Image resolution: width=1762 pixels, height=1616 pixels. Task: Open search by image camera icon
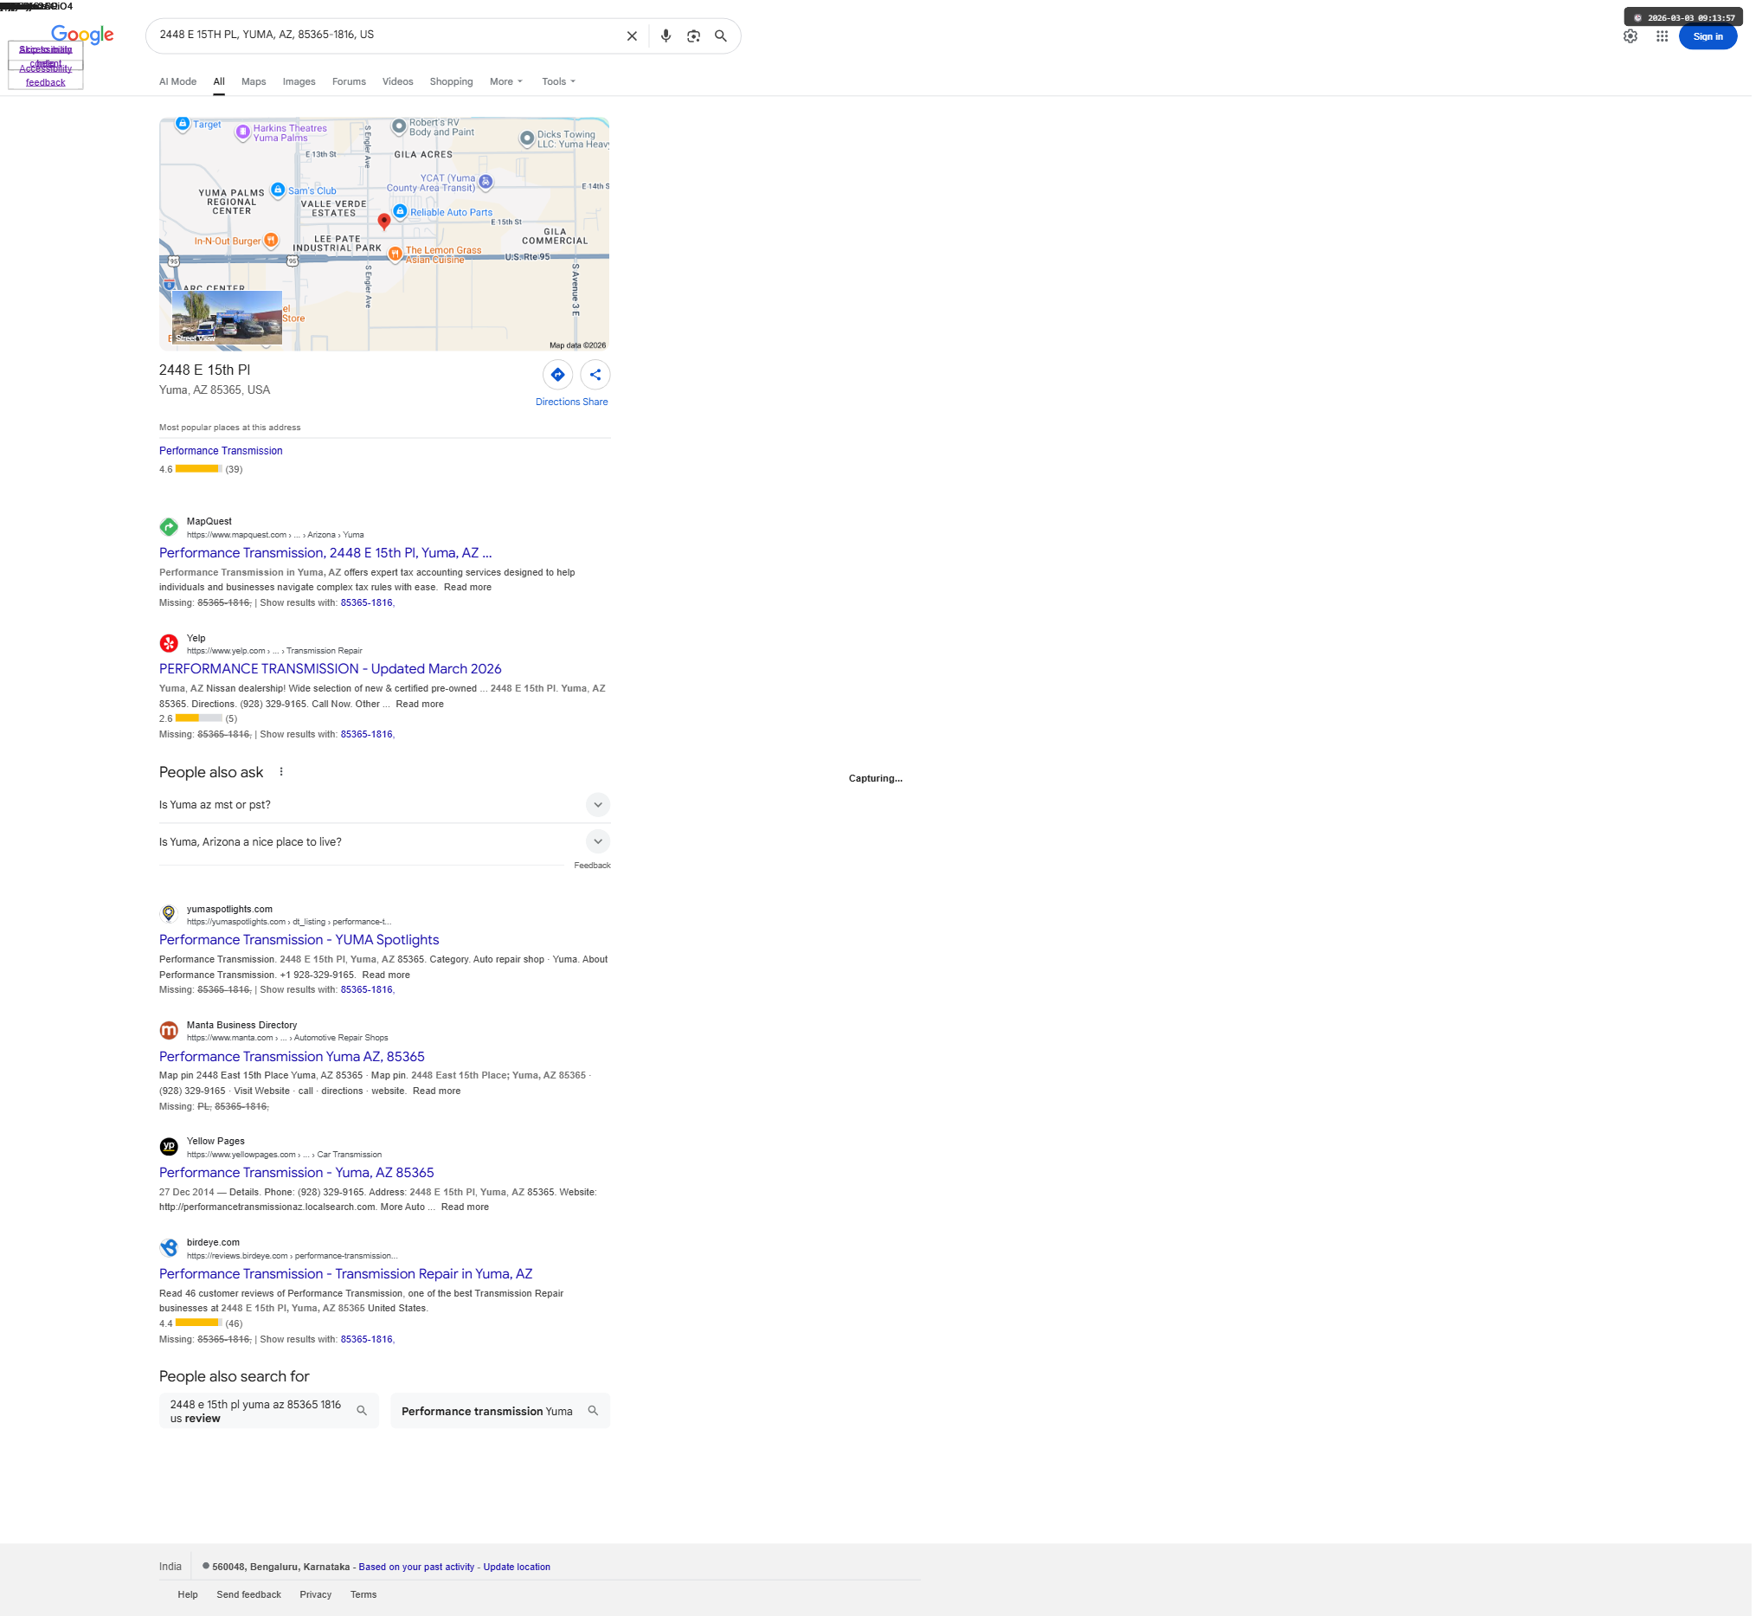[697, 35]
